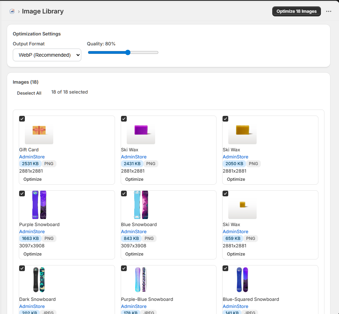Click 3097x3908 under Purple Snowboard
The height and width of the screenshot is (314, 339).
coord(32,246)
